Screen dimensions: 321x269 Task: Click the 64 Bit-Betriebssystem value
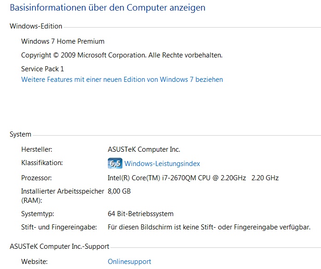pos(140,214)
